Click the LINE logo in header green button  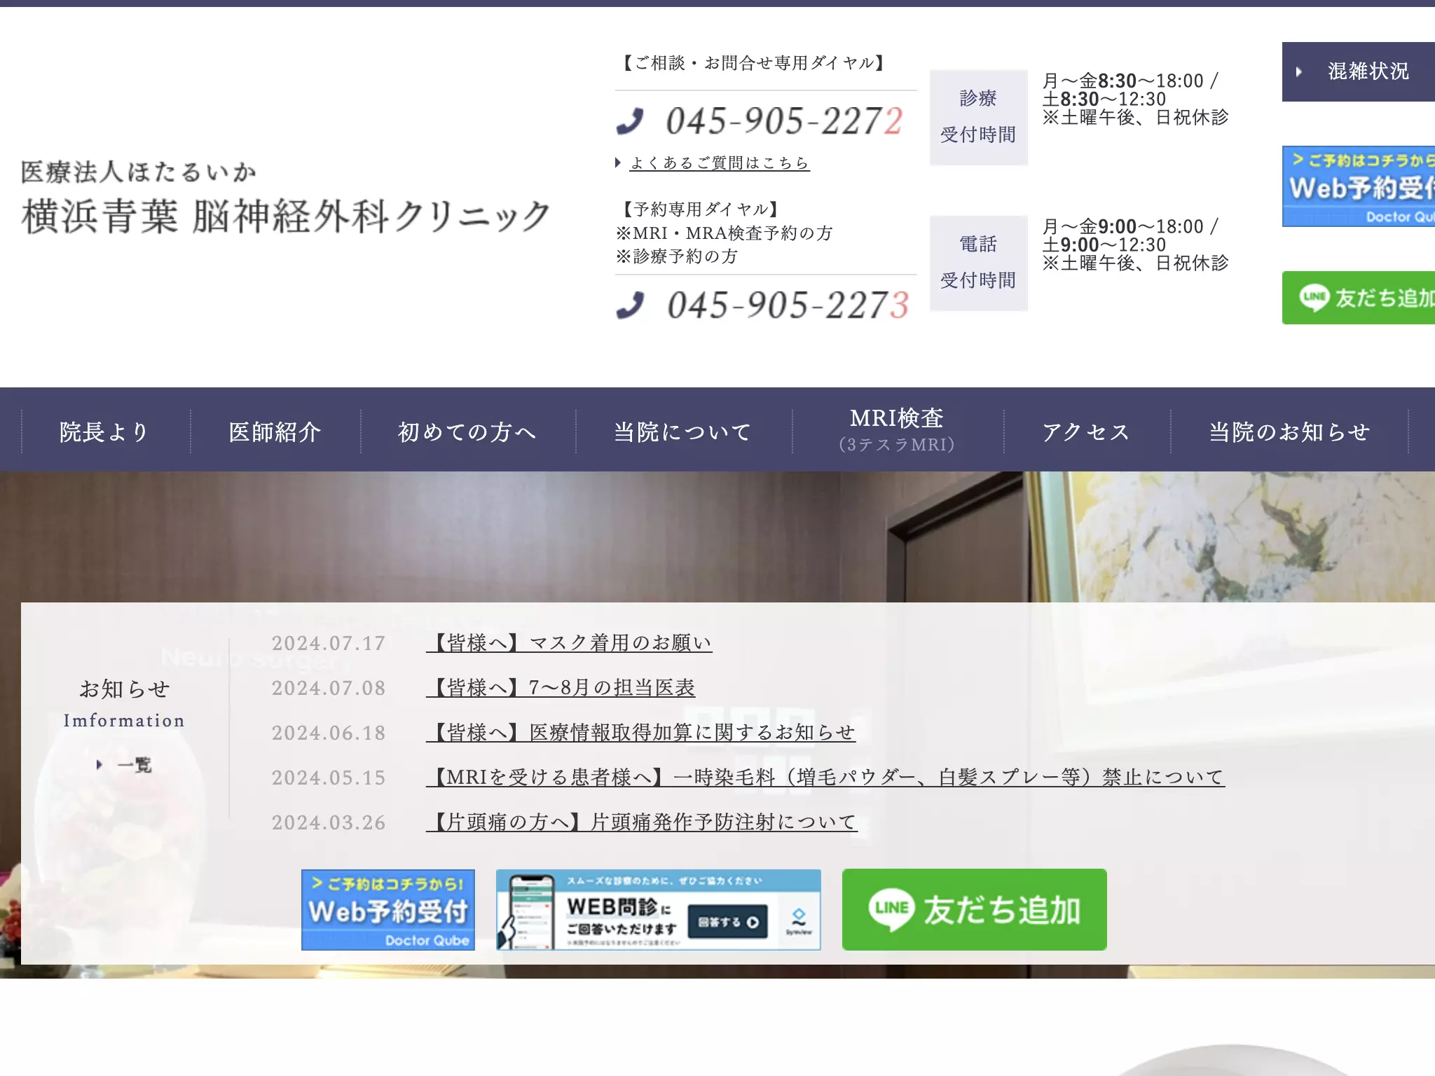pyautogui.click(x=1314, y=298)
